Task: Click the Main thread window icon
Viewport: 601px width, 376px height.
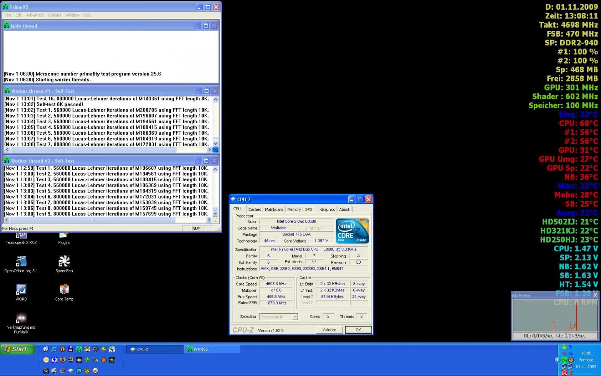Action: [x=7, y=26]
